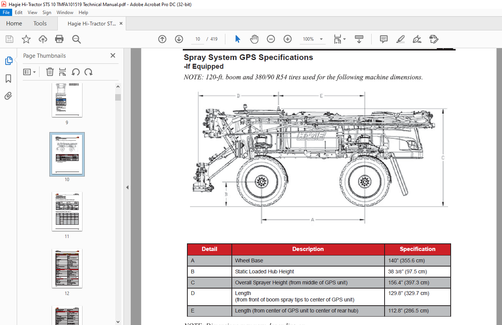Select the Hagie Hi-Tractor document tab
The image size is (502, 325).
92,24
